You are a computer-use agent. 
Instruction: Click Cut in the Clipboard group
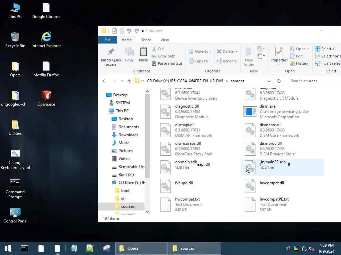(158, 49)
